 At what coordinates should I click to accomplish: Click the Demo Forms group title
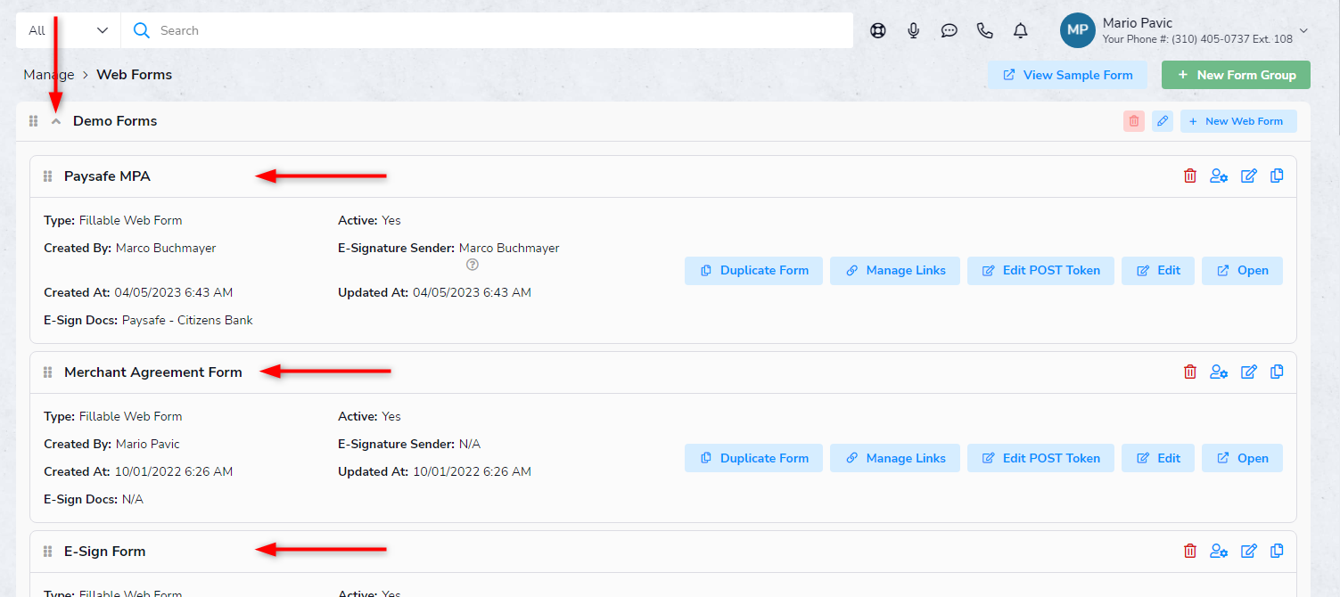click(x=115, y=121)
